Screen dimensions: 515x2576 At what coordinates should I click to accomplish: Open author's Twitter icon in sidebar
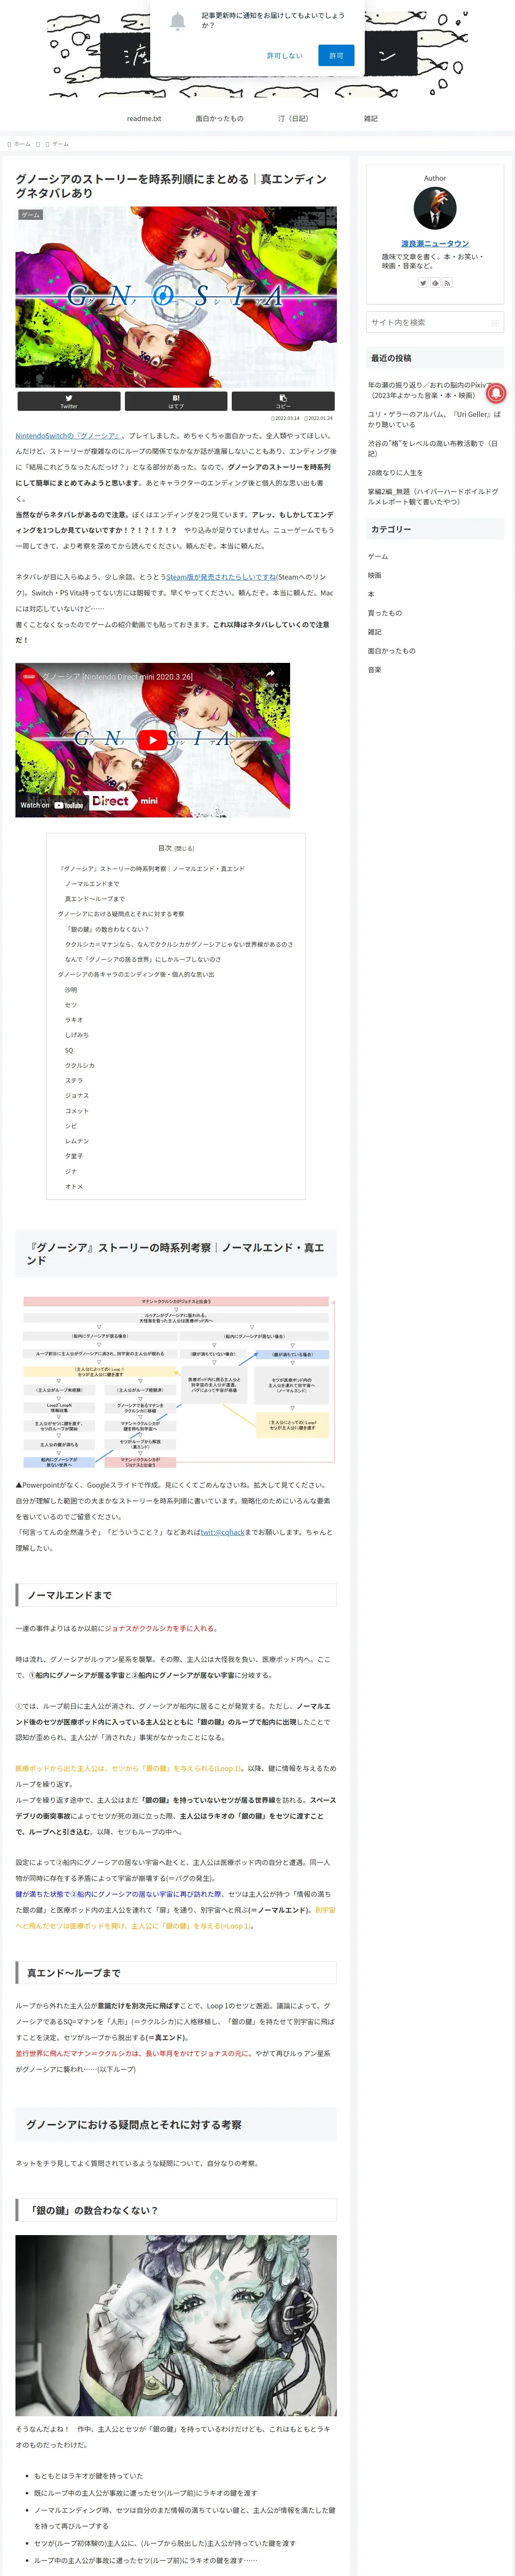[423, 283]
